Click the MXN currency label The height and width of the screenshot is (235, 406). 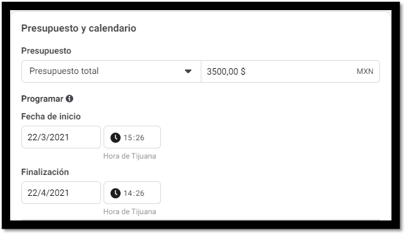coord(365,71)
